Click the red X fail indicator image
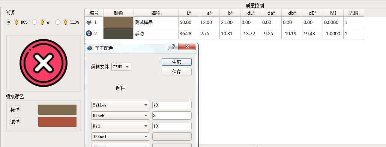Screen dimensions: 386x147 tap(44, 63)
